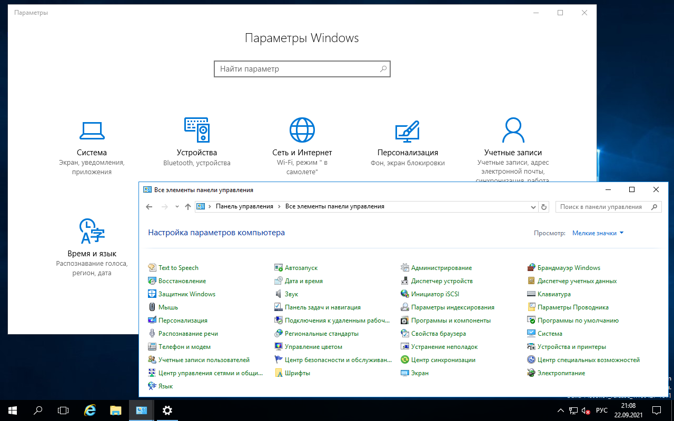The image size is (674, 421).
Task: Click the Устройства и принтеры icon
Action: (x=531, y=347)
